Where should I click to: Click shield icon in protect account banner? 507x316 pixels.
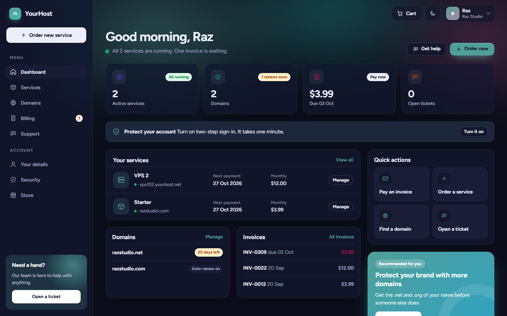pos(116,132)
